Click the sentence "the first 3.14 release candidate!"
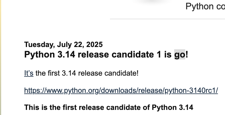 click(x=87, y=73)
